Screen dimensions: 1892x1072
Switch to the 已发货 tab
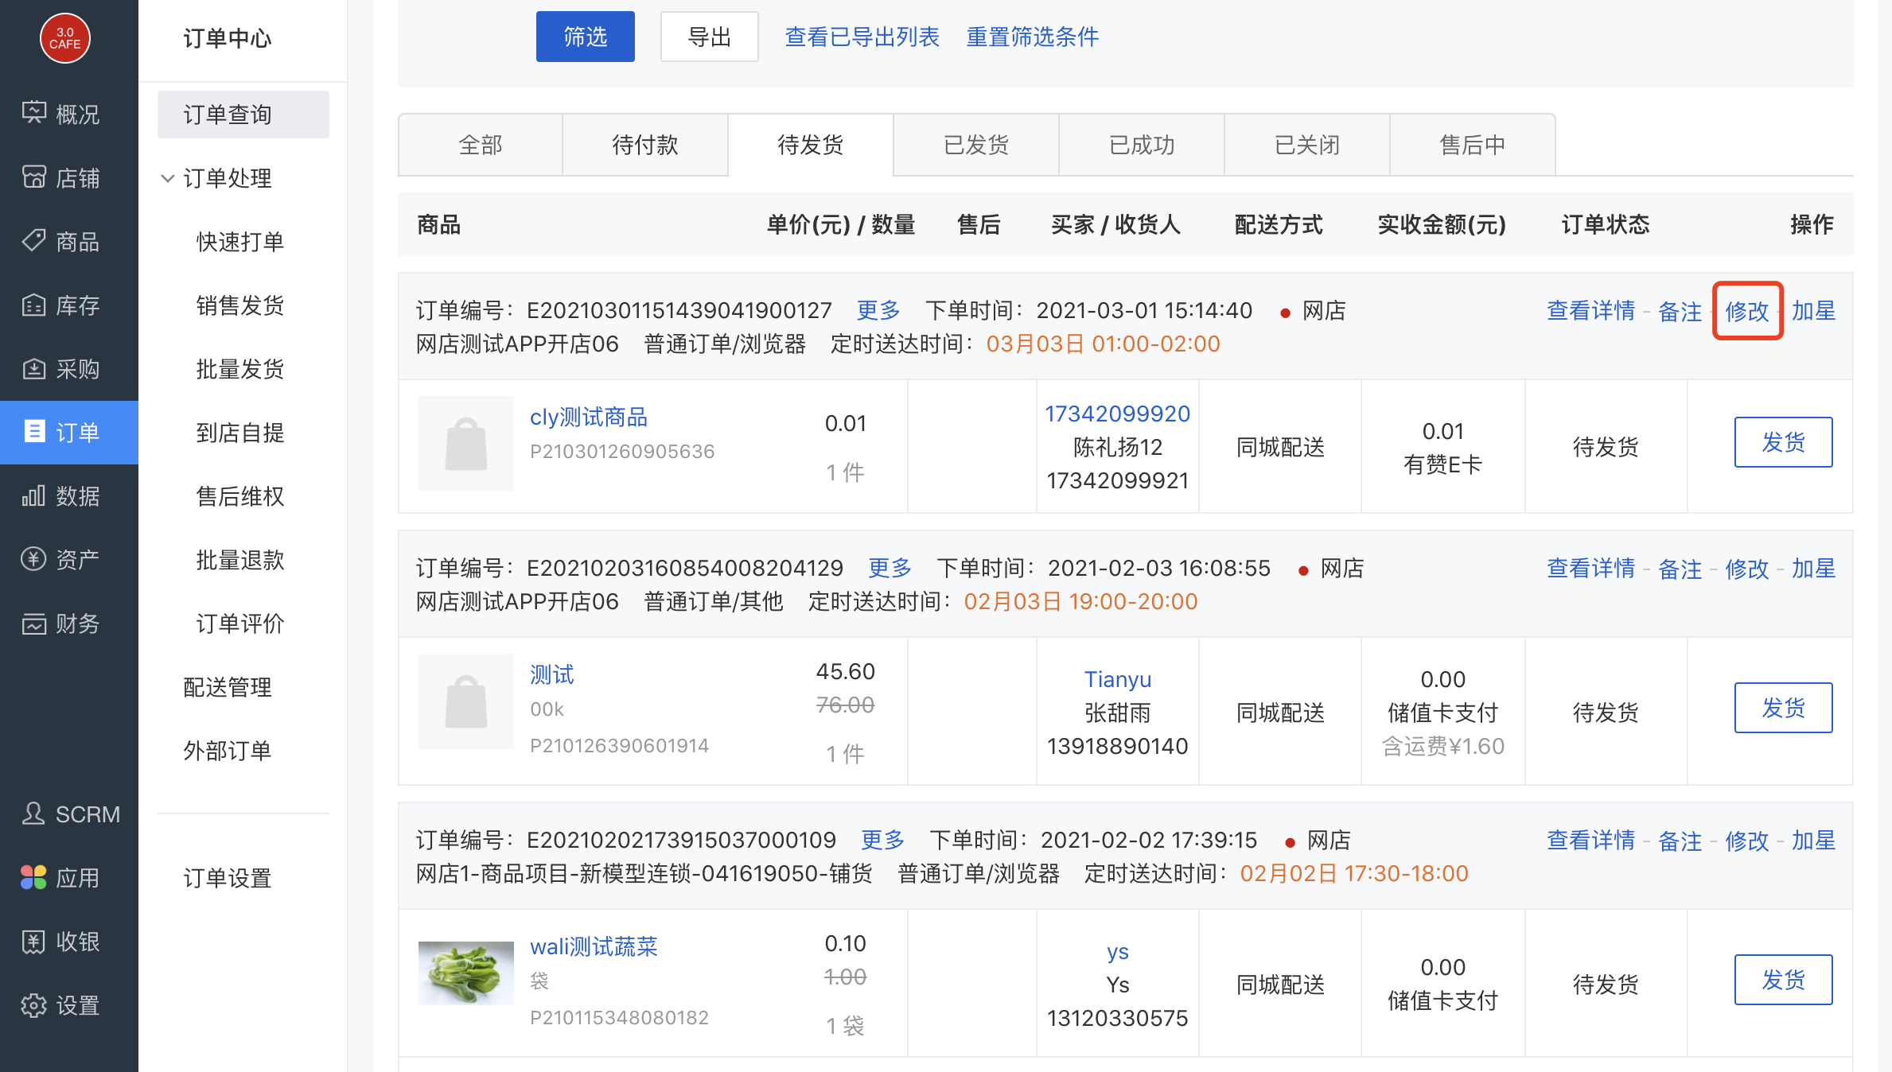coord(975,145)
